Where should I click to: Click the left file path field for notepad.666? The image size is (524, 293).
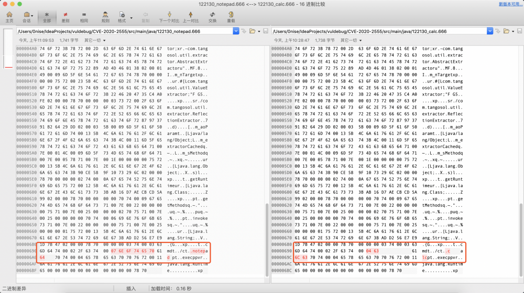point(125,31)
